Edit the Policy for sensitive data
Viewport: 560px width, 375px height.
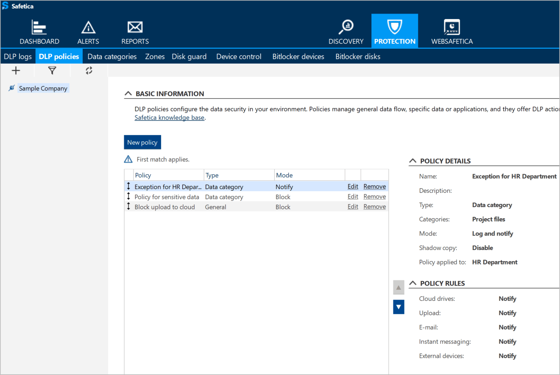[x=353, y=197]
